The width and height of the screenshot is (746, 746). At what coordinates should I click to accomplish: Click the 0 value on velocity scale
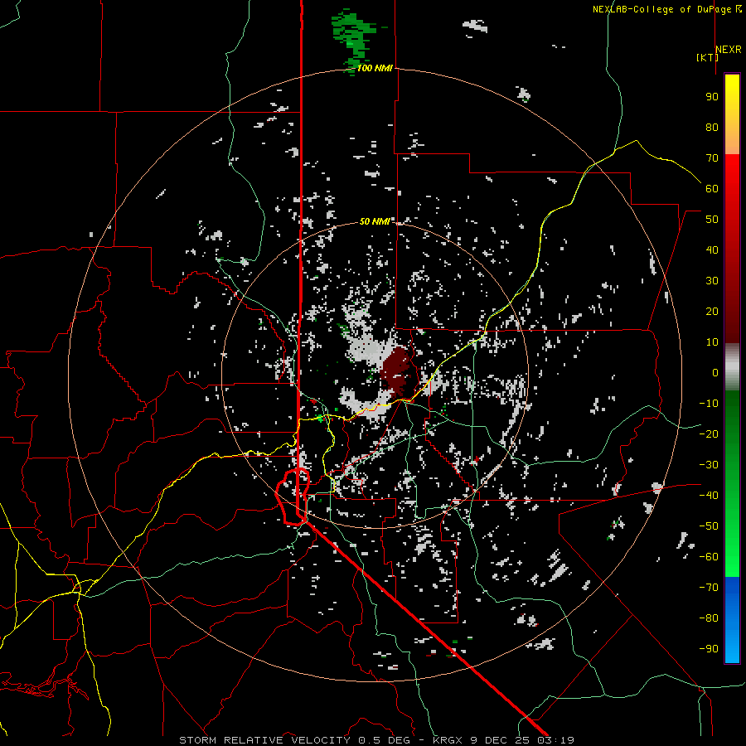pyautogui.click(x=715, y=372)
